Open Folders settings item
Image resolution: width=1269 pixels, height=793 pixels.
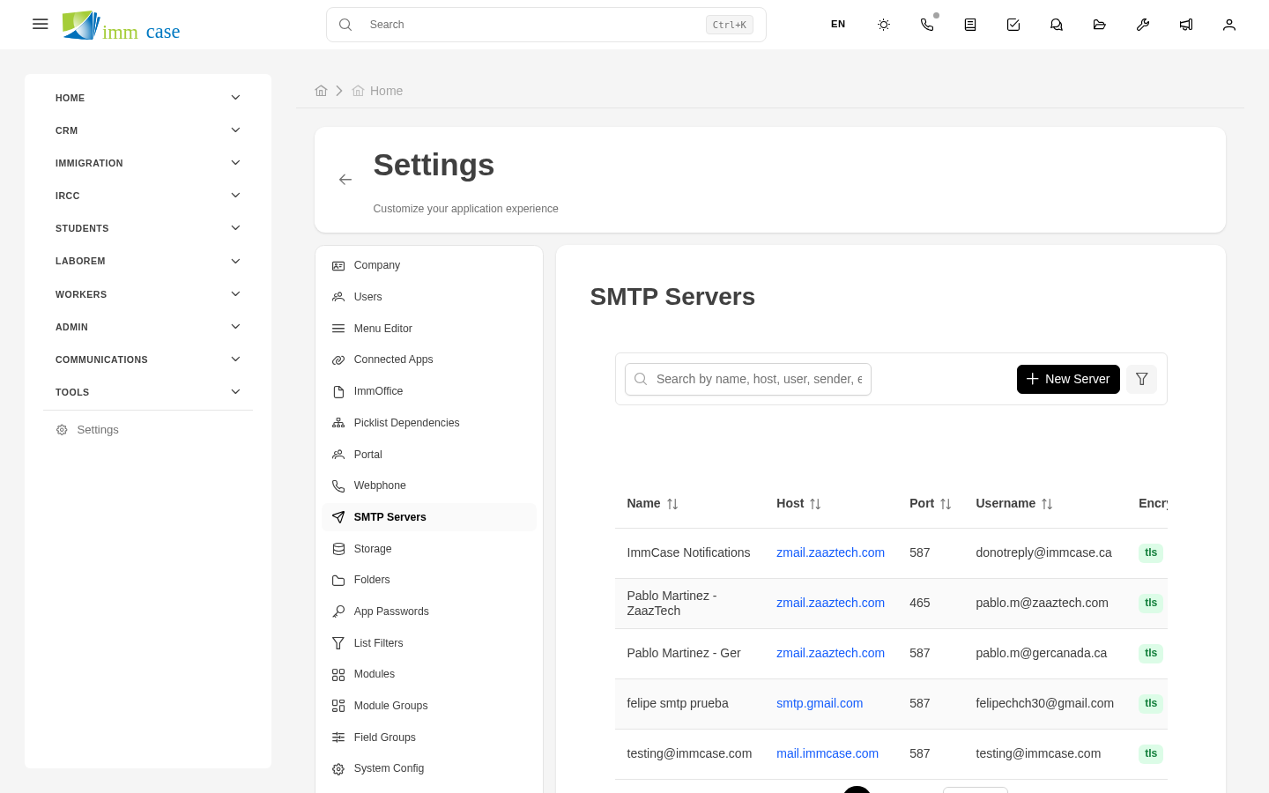point(429,580)
